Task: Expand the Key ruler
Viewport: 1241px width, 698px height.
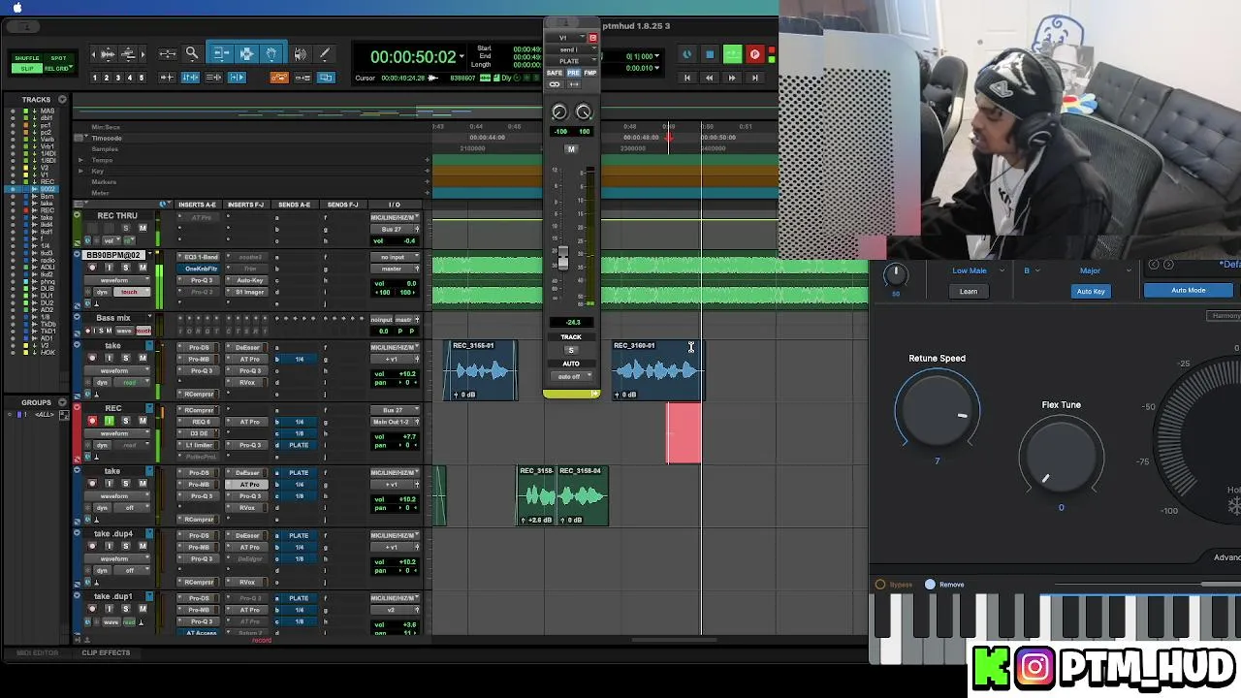Action: 81,171
